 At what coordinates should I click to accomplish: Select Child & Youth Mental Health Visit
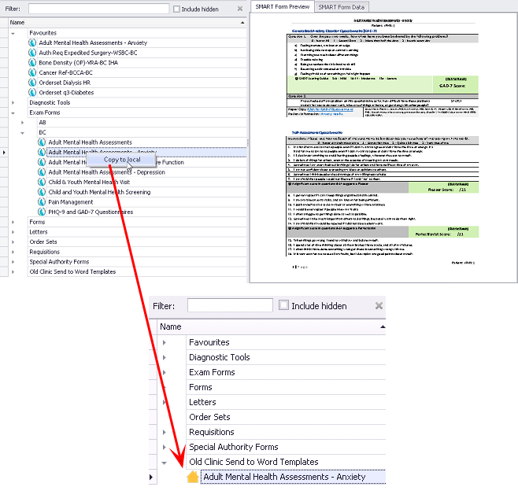(x=89, y=182)
